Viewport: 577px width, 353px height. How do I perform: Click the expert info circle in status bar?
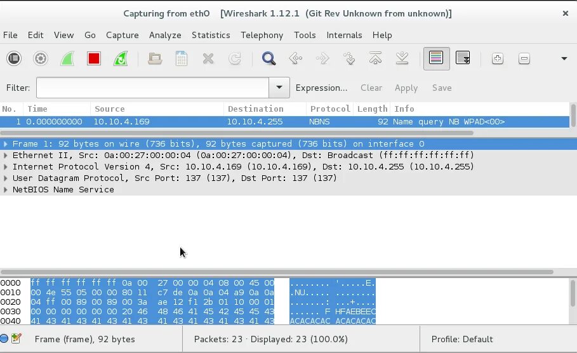(x=4, y=338)
